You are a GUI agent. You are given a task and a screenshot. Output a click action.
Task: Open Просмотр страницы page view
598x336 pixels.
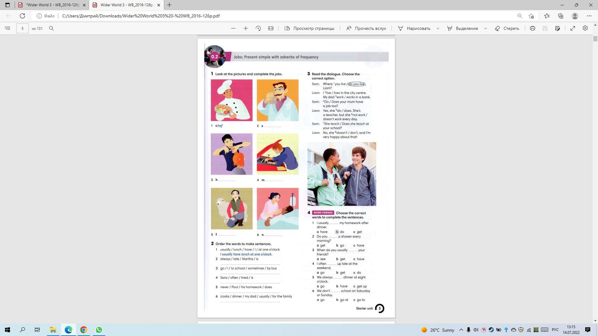click(309, 28)
